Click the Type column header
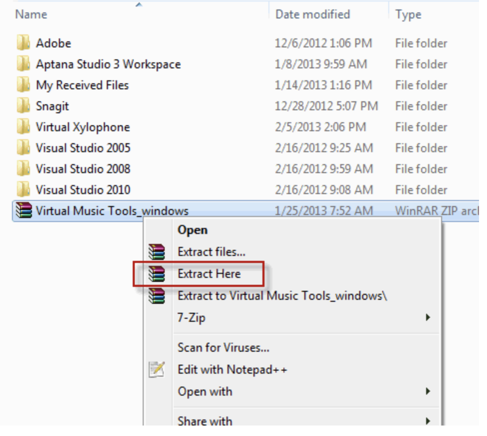487x436 pixels. coord(407,14)
